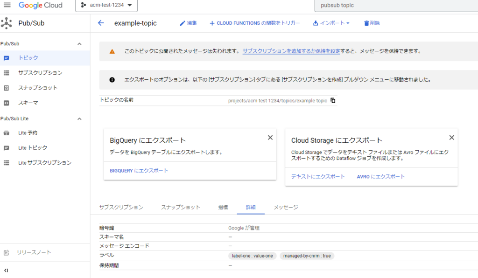Open the hamburger navigation menu
This screenshot has height=278, width=478.
7,5
